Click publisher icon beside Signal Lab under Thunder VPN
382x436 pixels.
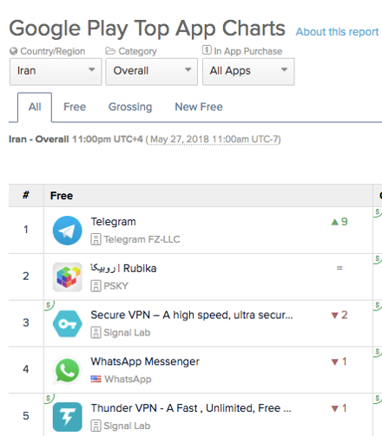click(95, 426)
